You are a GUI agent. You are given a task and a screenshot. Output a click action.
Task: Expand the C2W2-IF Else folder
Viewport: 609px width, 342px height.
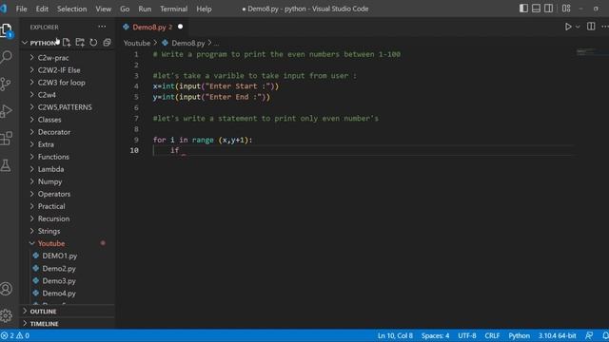pos(59,70)
